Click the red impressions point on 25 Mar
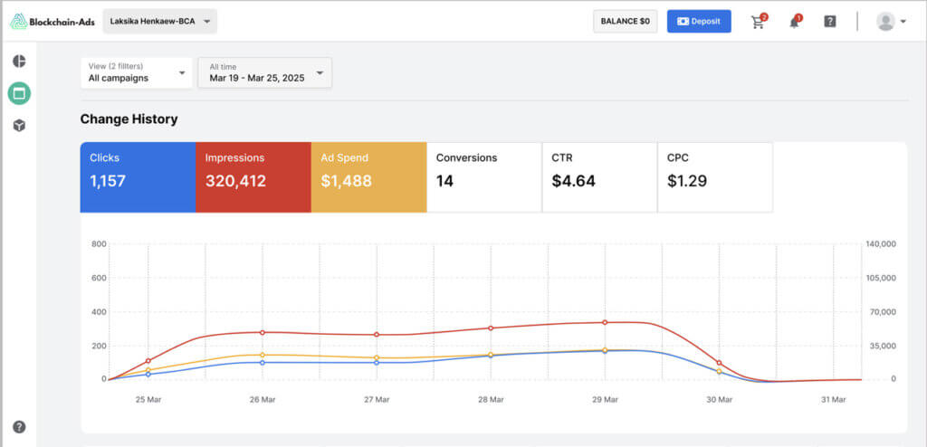This screenshot has width=927, height=447. click(x=148, y=361)
